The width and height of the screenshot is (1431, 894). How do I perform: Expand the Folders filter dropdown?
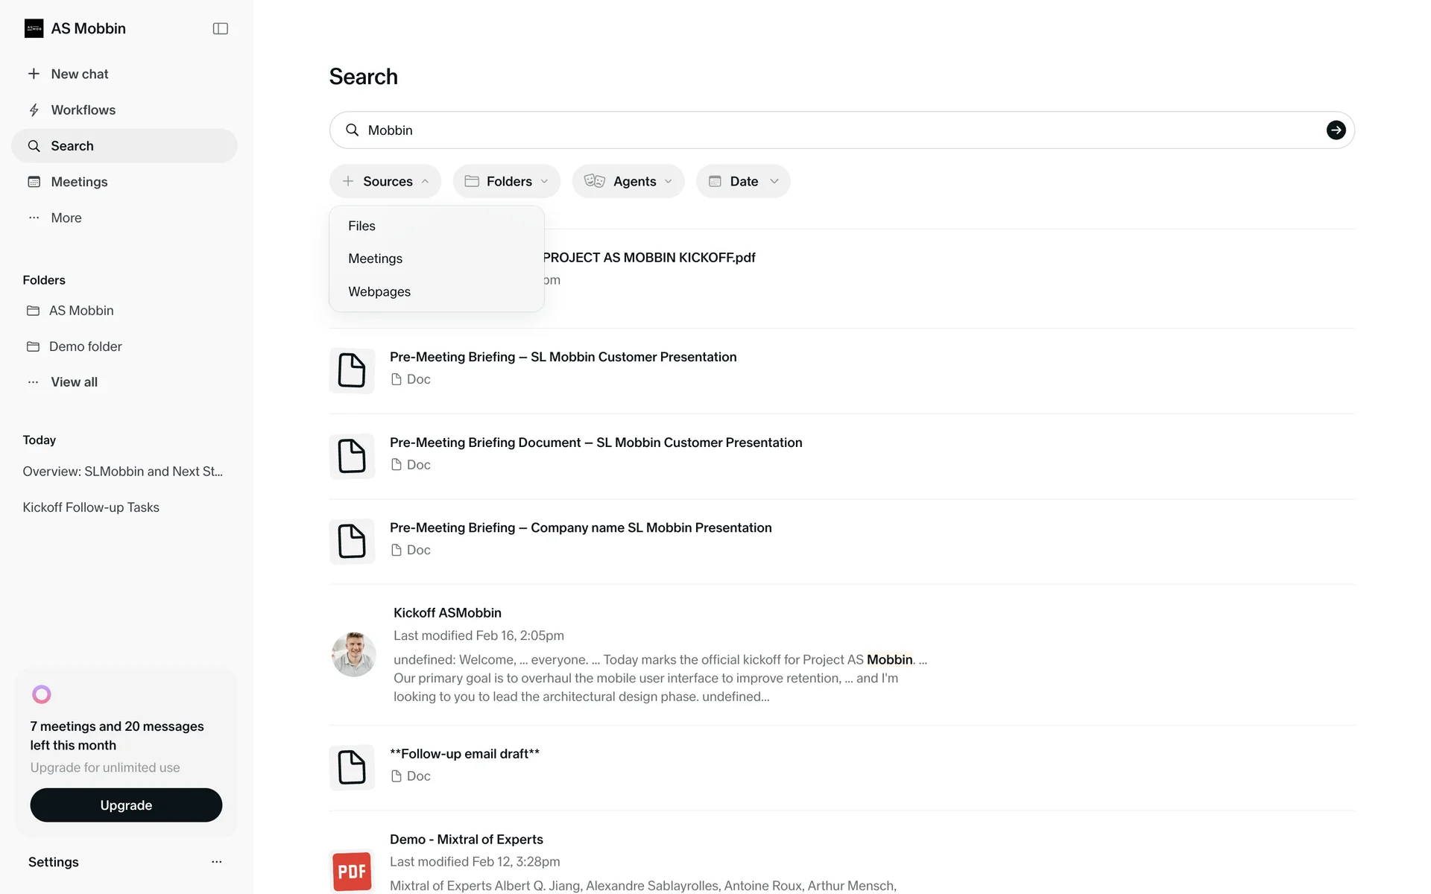[507, 181]
